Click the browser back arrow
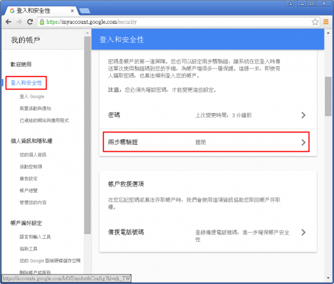 click(8, 22)
